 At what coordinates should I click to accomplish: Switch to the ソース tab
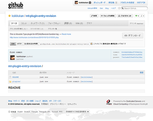14,23
